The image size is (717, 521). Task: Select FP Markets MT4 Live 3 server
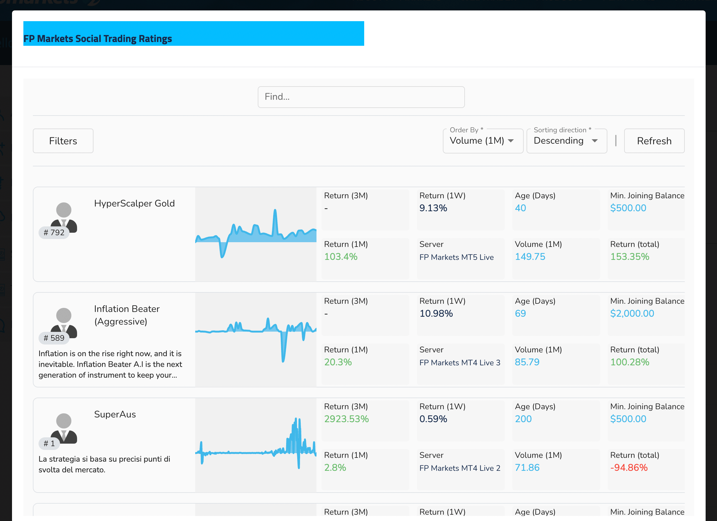460,363
